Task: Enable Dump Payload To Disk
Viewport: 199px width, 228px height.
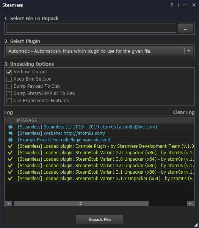Action: tap(9, 86)
